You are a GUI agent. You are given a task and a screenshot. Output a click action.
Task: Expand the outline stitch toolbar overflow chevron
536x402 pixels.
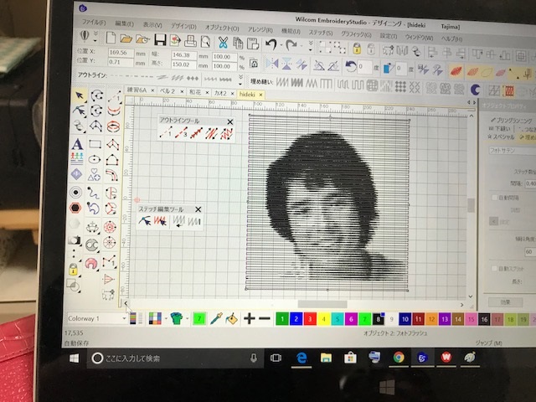click(240, 80)
